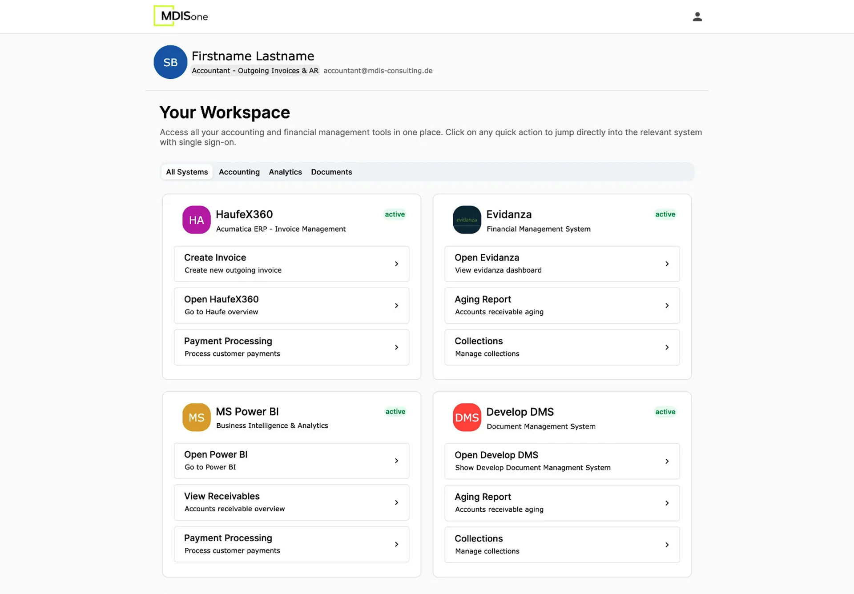This screenshot has width=854, height=594.
Task: Open the user account icon
Action: click(x=697, y=17)
